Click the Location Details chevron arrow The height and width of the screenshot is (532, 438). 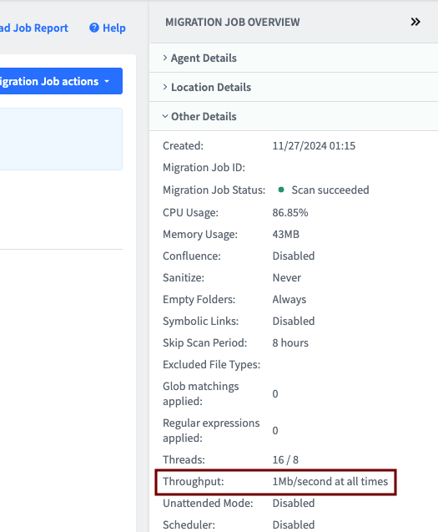pos(165,87)
